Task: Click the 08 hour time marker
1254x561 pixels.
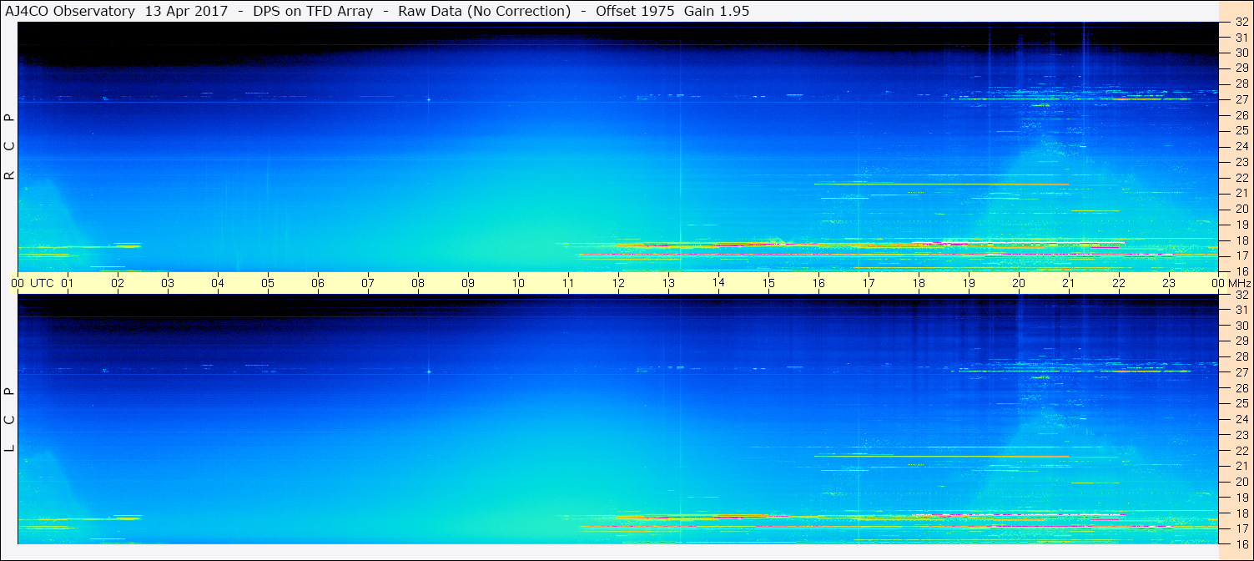Action: 418,283
